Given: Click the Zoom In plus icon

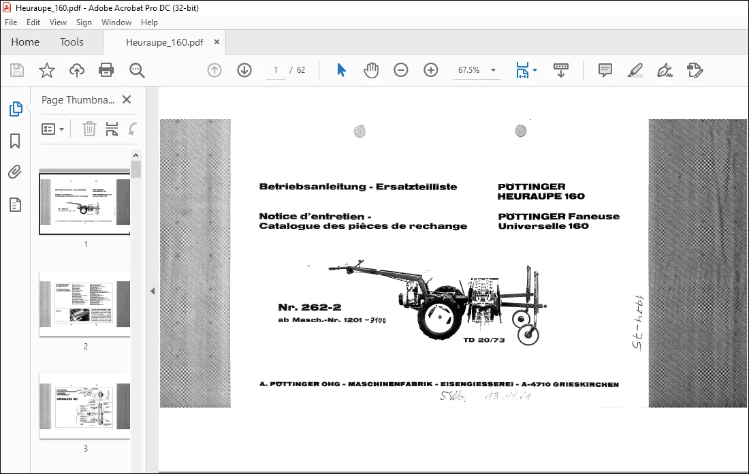Looking at the screenshot, I should [431, 70].
